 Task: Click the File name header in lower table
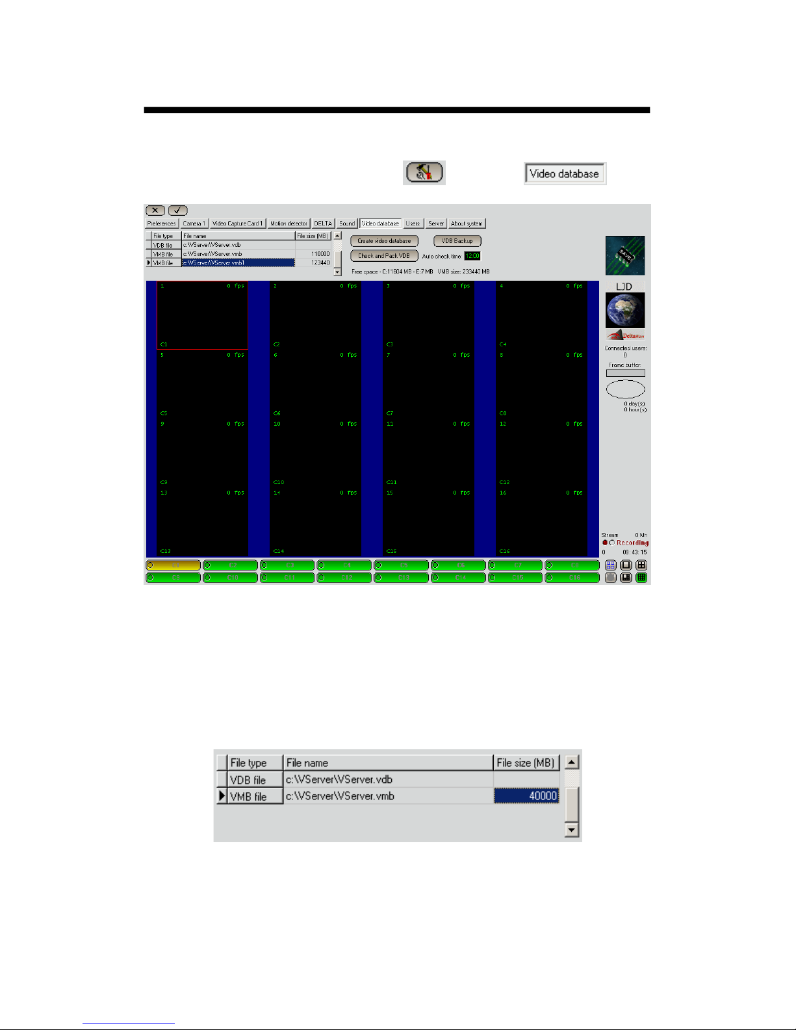389,763
